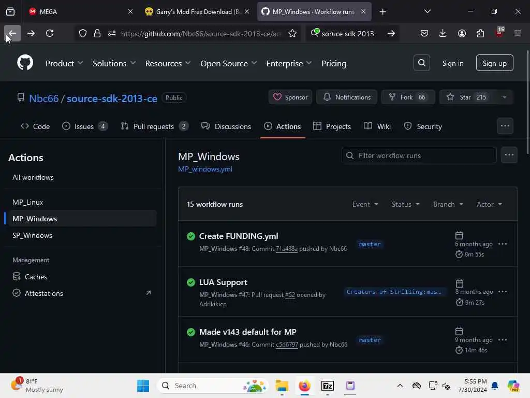This screenshot has height=398, width=530.
Task: Open a new browser tab
Action: tap(382, 12)
